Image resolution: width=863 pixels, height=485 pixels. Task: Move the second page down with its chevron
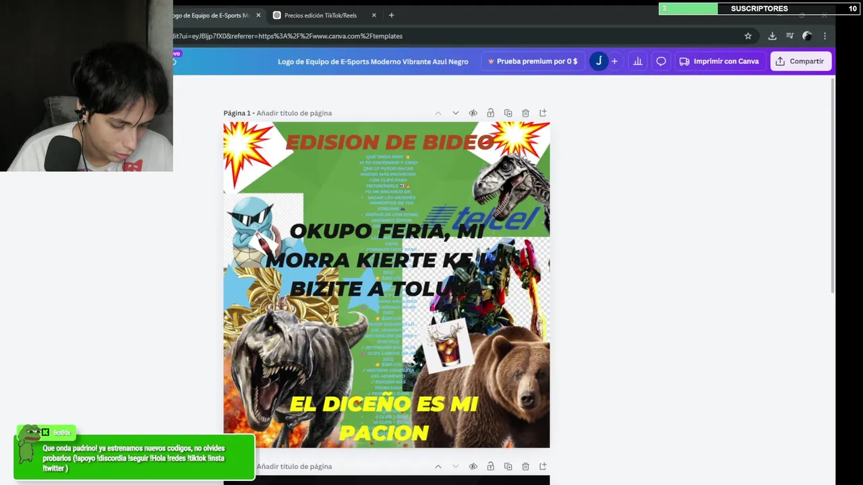455,466
